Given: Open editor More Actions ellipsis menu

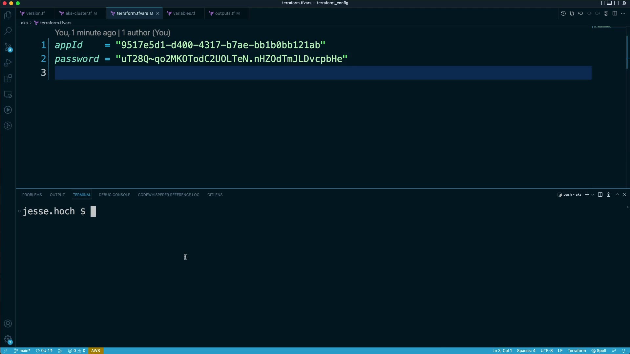Looking at the screenshot, I should click(x=623, y=13).
